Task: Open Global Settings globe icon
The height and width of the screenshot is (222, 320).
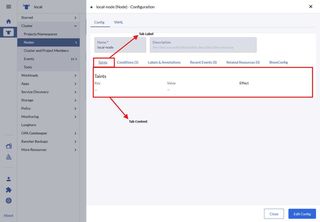Action: tap(9, 200)
